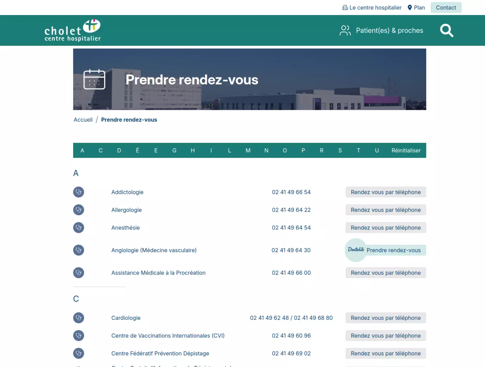Screen dimensions: 485x367
Task: Open the Patient(es) & proches menu
Action: (381, 31)
